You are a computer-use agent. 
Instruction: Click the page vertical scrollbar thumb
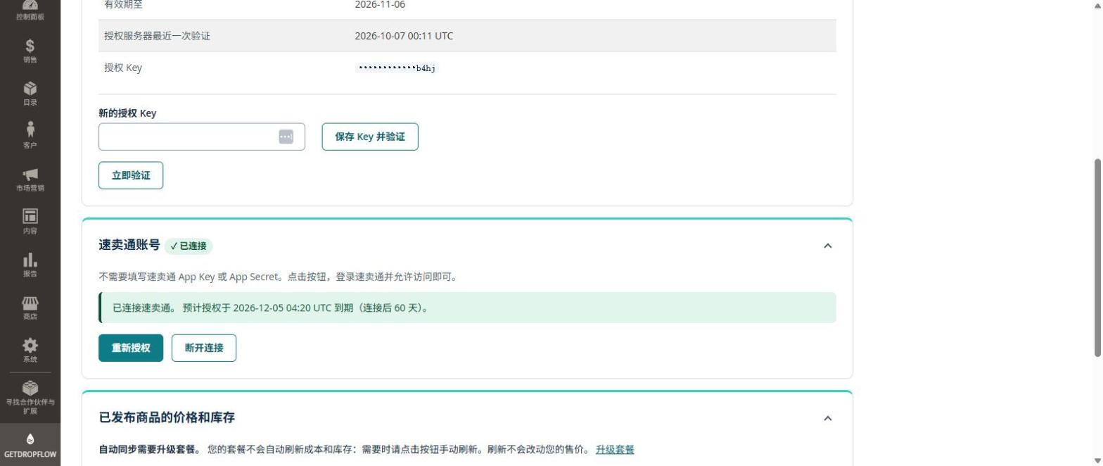(x=1097, y=257)
